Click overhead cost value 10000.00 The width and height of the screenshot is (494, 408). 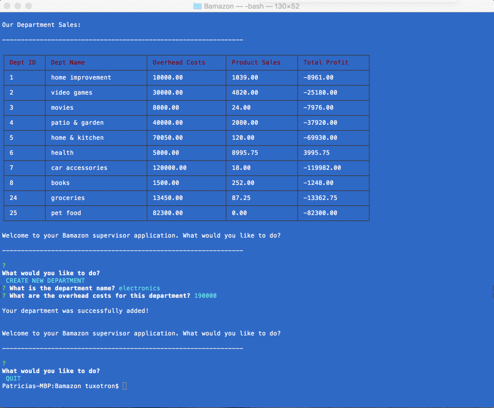coord(167,77)
